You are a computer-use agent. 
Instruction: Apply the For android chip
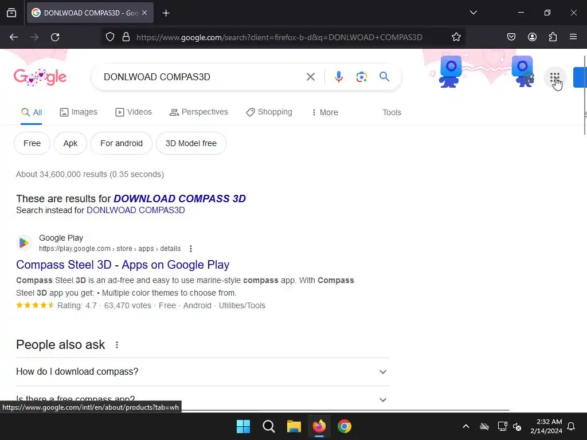(x=122, y=143)
